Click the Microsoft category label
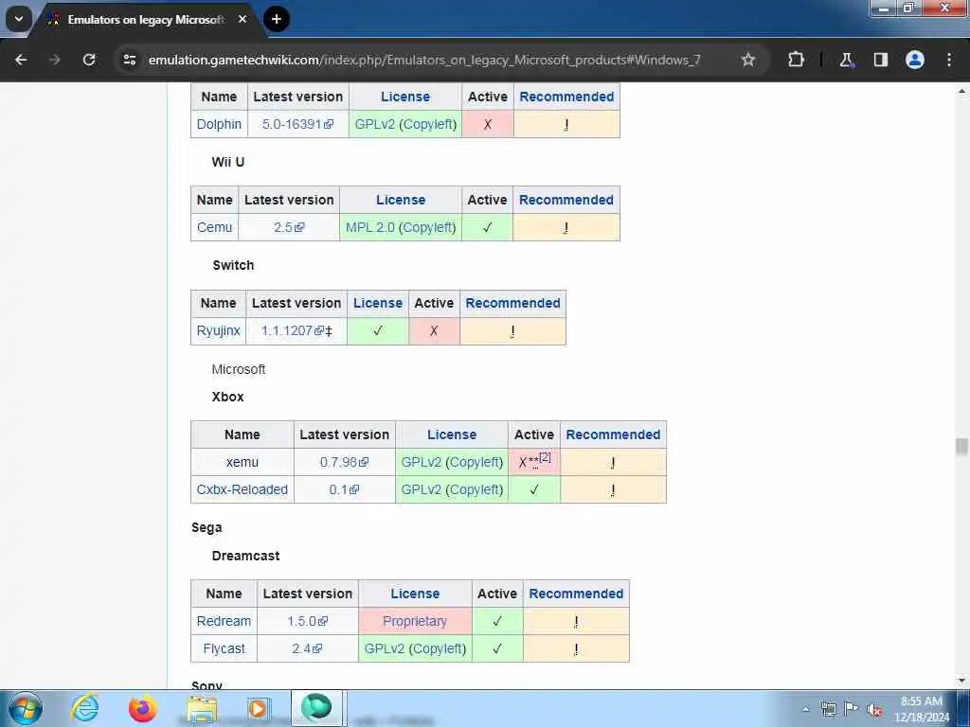Screen dimensions: 970x727 238,370
